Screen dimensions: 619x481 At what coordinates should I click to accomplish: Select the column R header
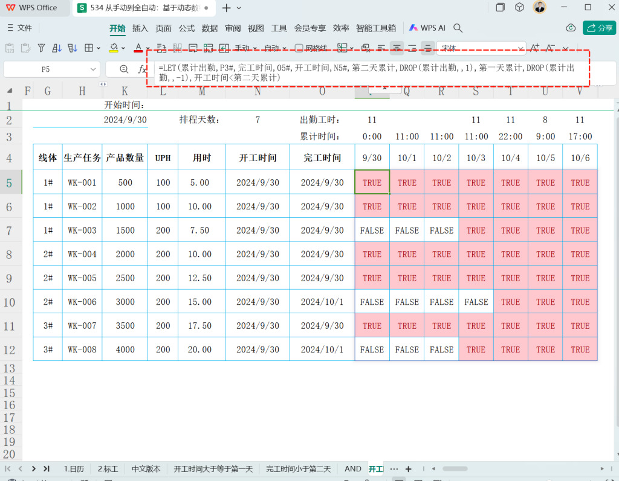441,92
